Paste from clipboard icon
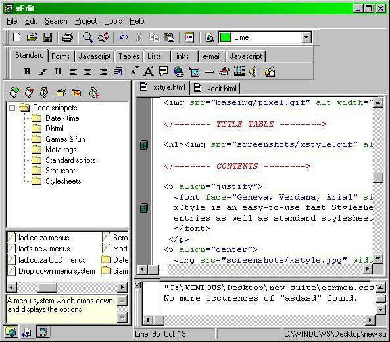 (169, 37)
